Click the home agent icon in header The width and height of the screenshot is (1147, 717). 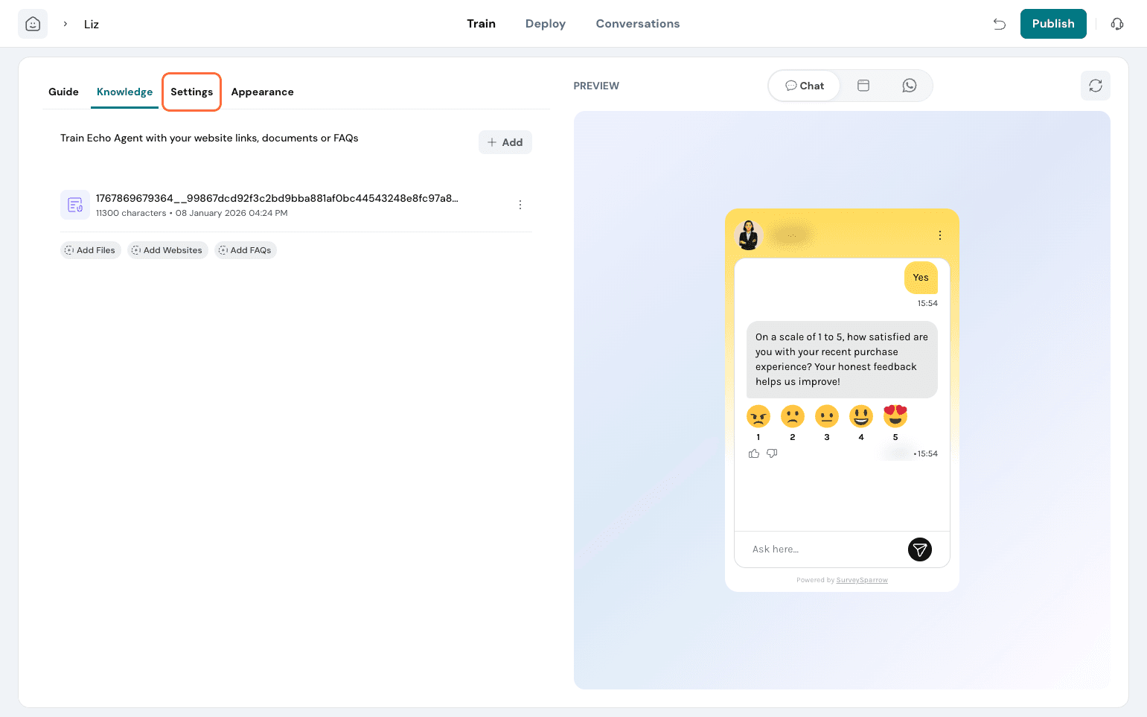[33, 24]
